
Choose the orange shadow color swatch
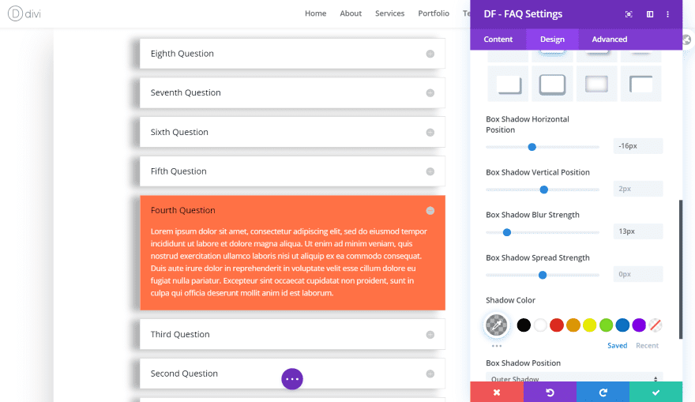pyautogui.click(x=573, y=325)
